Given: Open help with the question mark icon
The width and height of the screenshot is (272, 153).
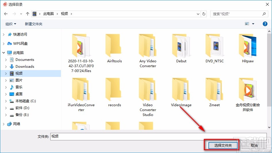Looking at the screenshot, I should [x=265, y=24].
